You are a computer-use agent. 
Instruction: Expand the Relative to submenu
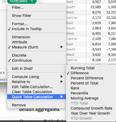click(x=37, y=82)
